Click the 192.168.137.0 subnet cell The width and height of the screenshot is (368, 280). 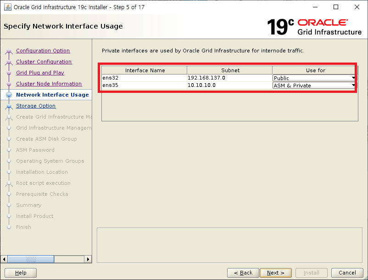pyautogui.click(x=230, y=78)
